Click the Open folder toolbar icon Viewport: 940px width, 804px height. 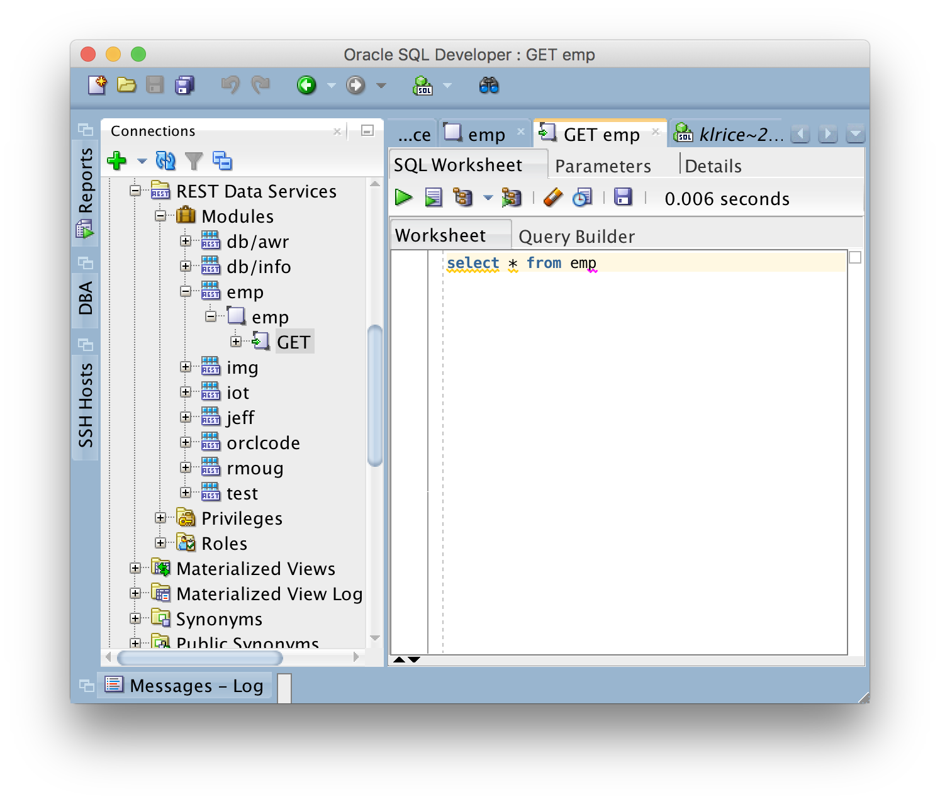(126, 85)
